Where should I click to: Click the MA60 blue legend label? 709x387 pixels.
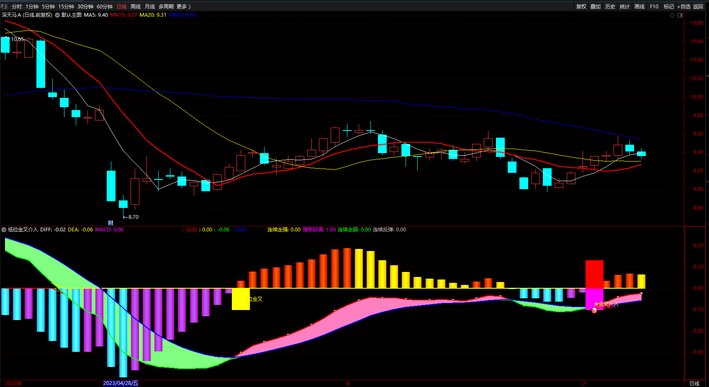182,15
